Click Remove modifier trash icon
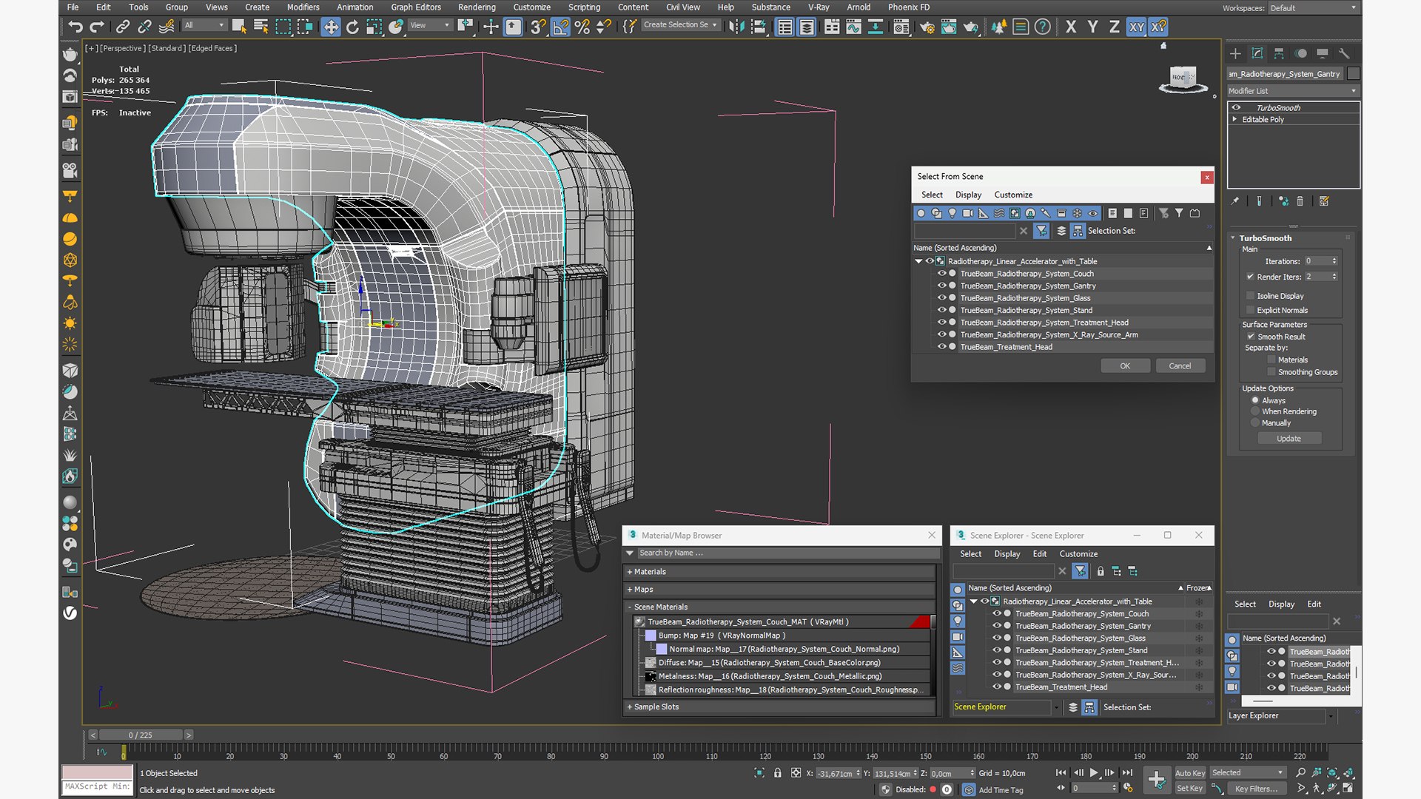The height and width of the screenshot is (799, 1421). (1300, 201)
